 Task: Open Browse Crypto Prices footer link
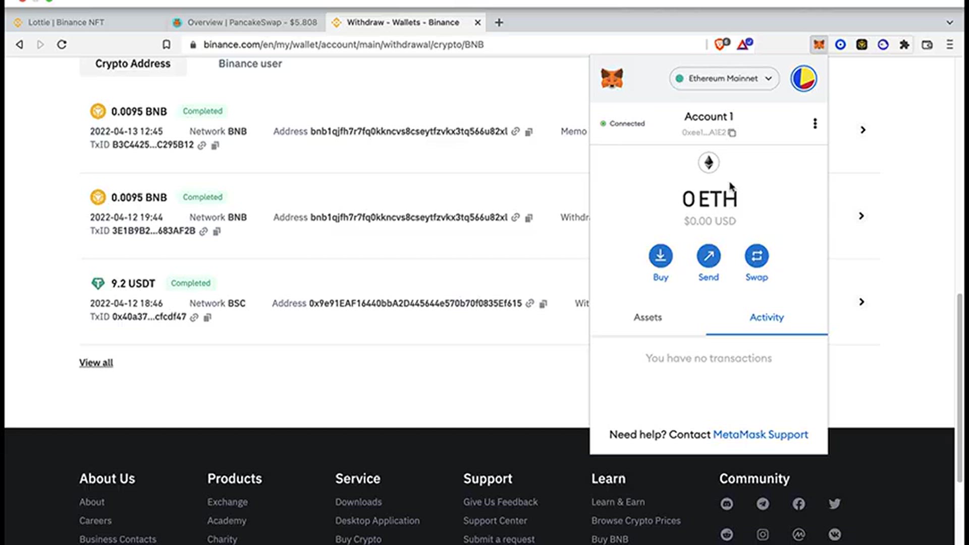click(x=636, y=520)
